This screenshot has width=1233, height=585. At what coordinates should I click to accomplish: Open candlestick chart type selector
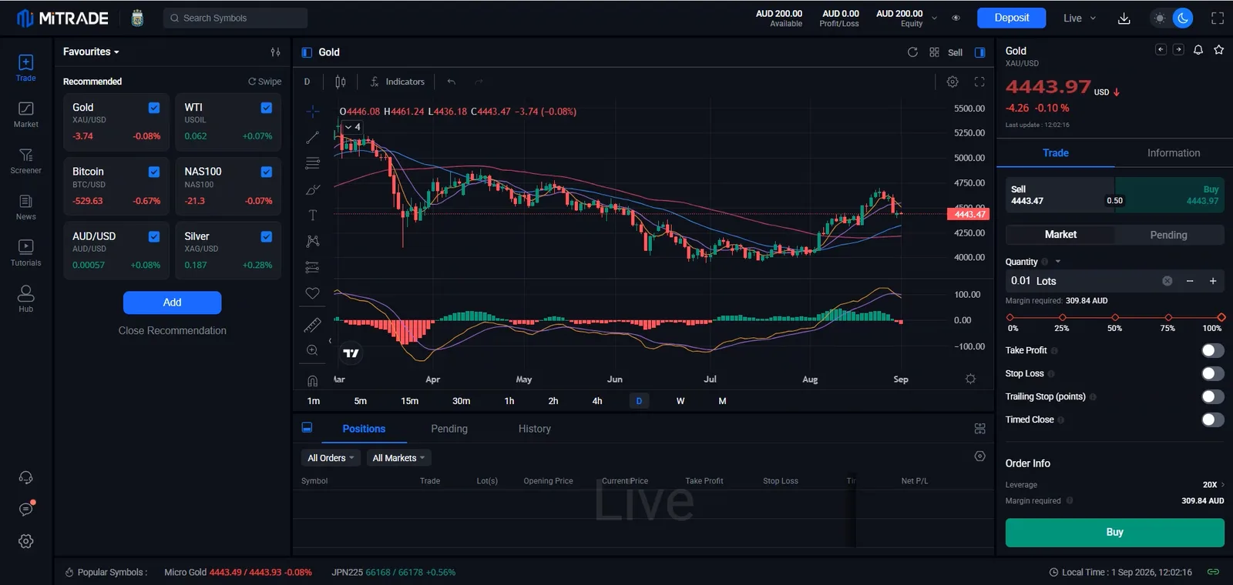pyautogui.click(x=341, y=82)
